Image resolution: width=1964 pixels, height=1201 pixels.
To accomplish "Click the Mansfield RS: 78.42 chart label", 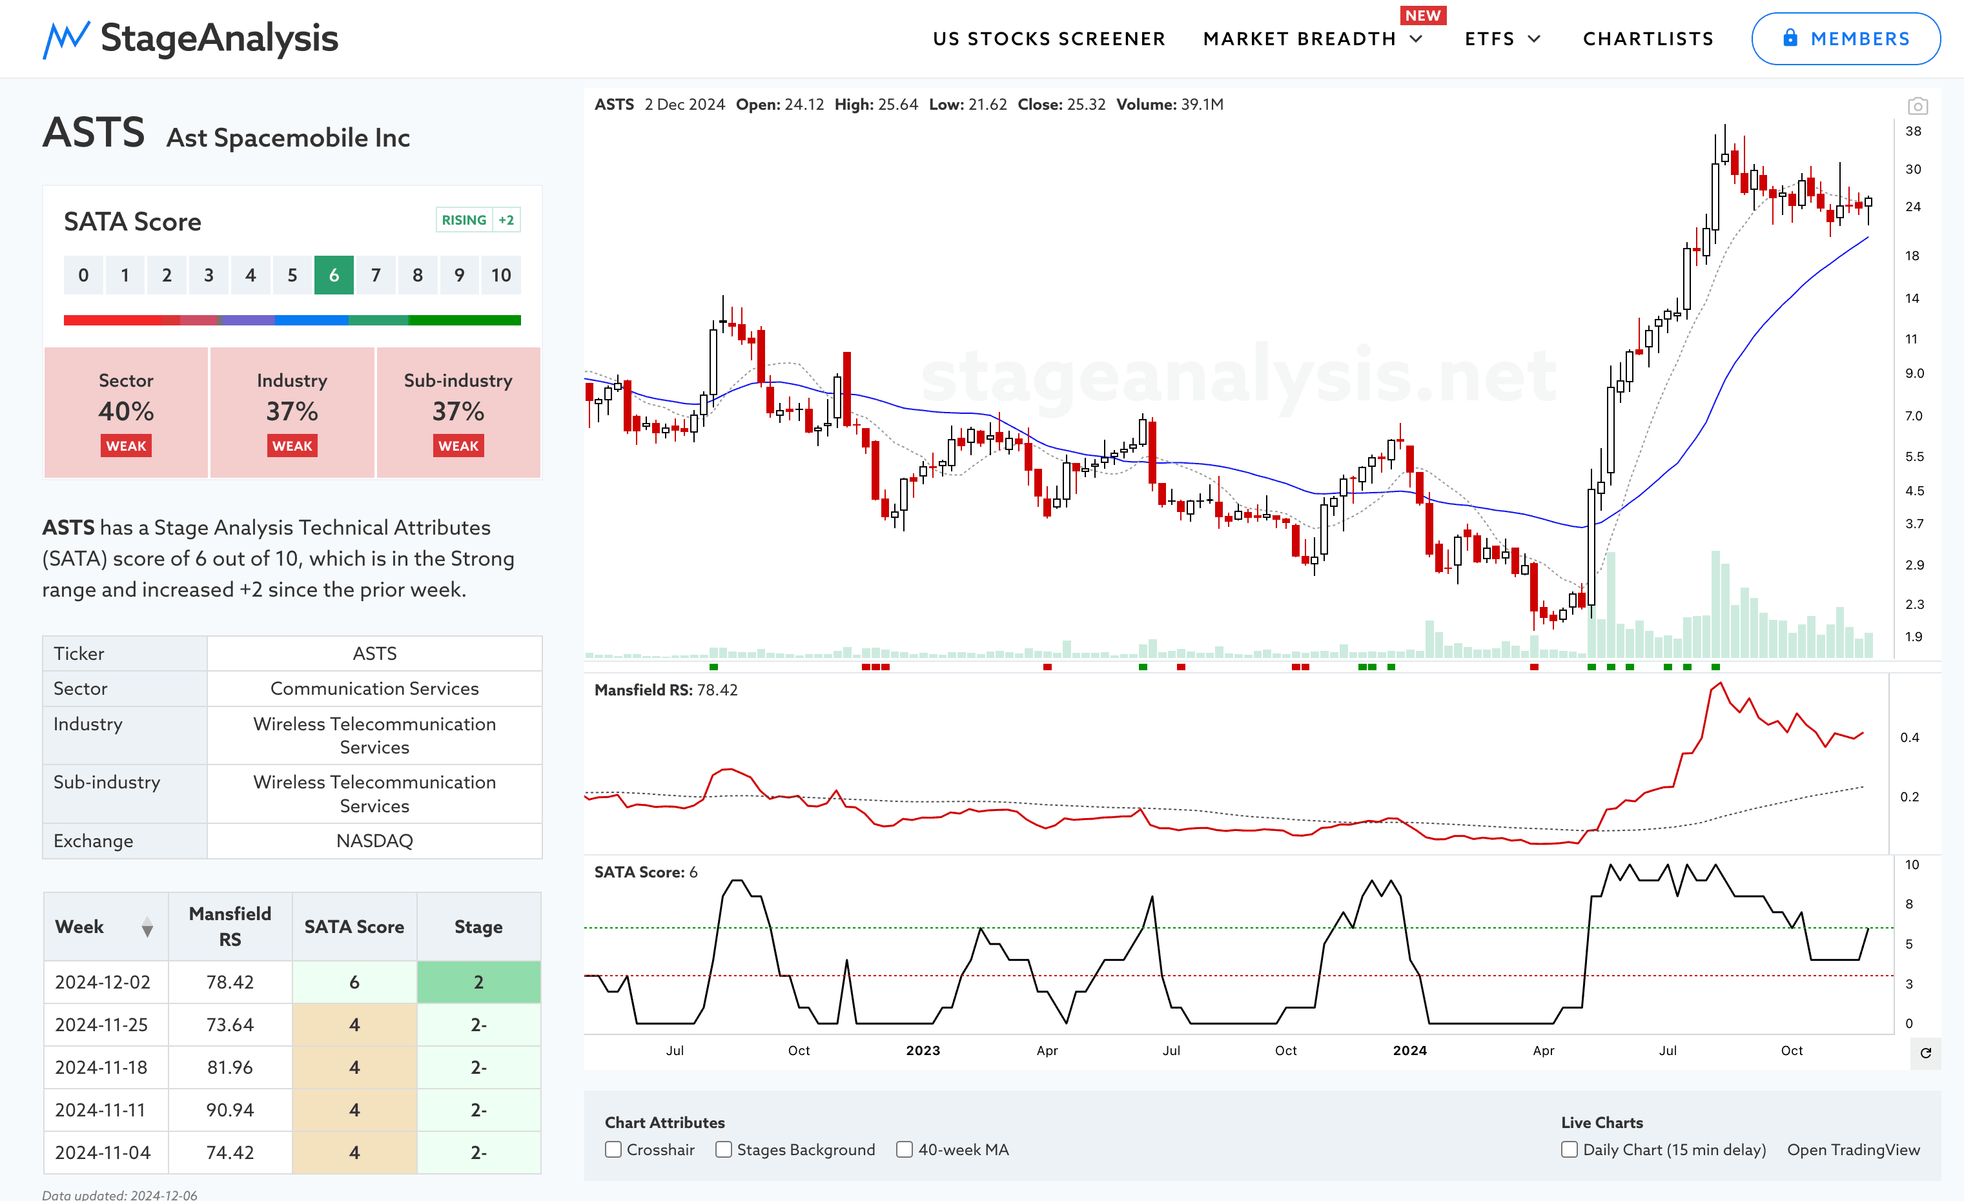I will click(666, 690).
